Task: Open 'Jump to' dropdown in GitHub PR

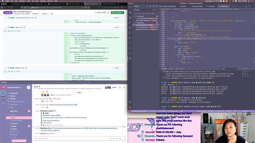Action: (45, 14)
